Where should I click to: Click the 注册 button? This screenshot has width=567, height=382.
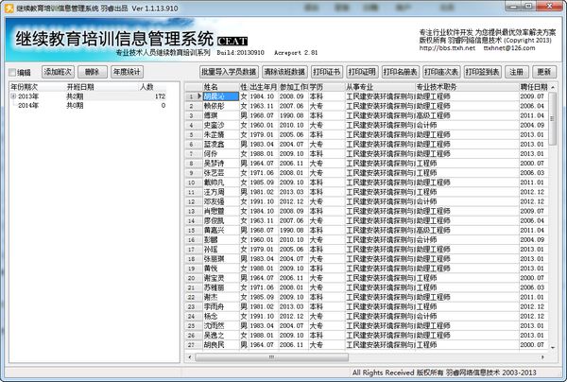pyautogui.click(x=517, y=72)
